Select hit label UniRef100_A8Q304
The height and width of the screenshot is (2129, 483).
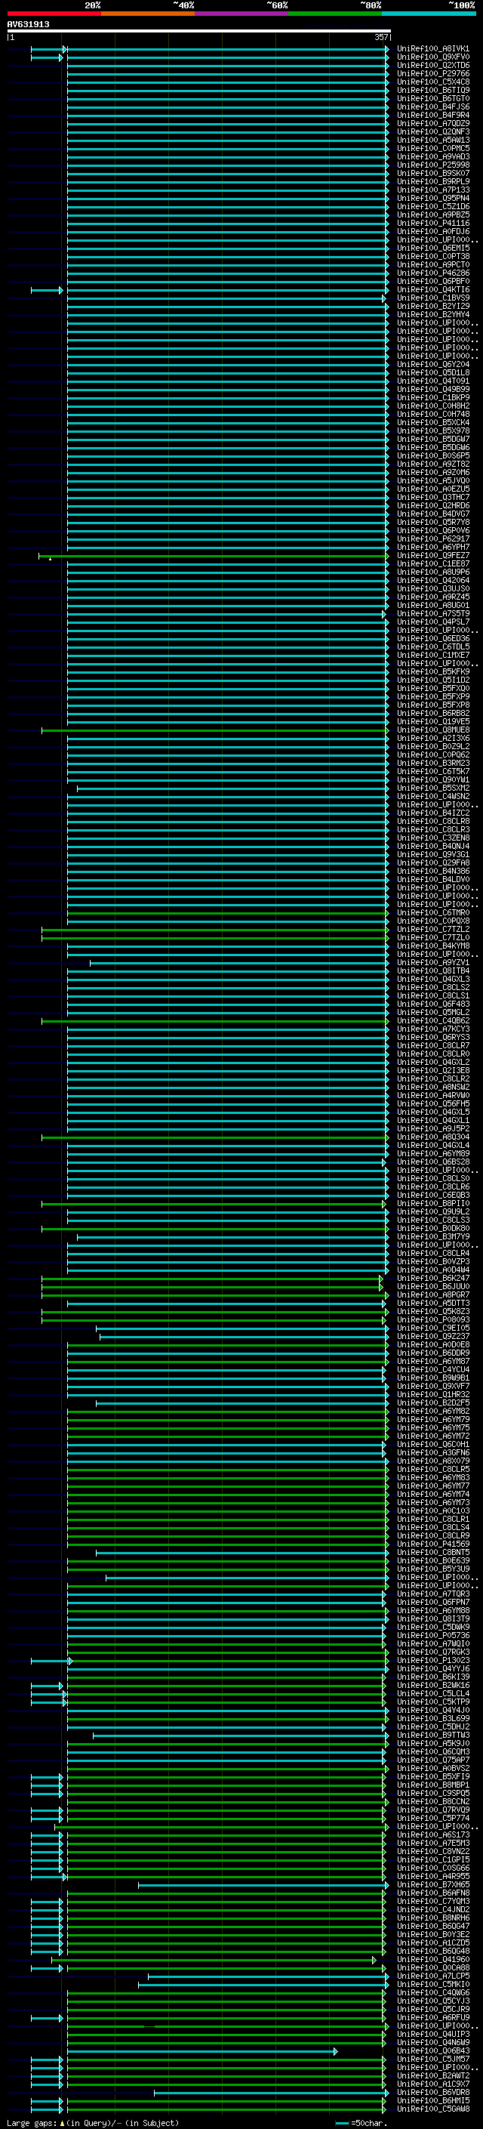(433, 1137)
